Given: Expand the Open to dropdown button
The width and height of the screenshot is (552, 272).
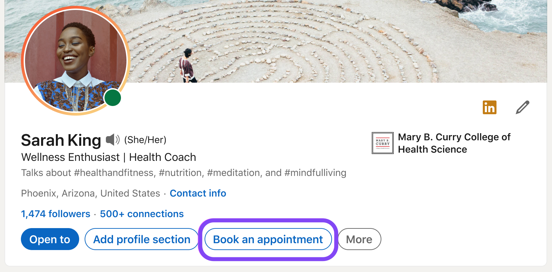Looking at the screenshot, I should 50,239.
